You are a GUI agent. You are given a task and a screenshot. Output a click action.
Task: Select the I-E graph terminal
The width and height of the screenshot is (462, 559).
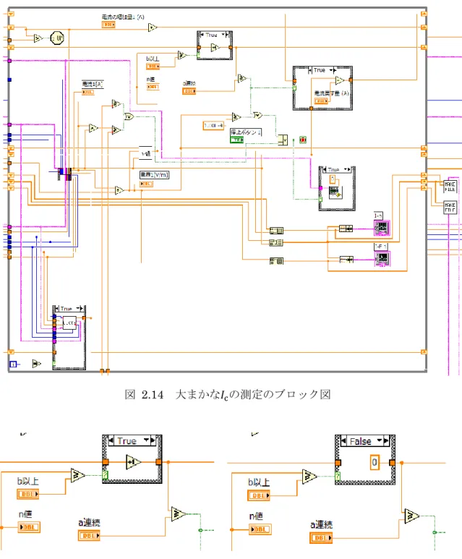[x=382, y=259]
